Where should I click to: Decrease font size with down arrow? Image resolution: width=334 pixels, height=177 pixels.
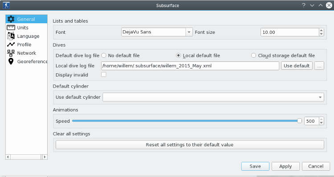pos(322,34)
